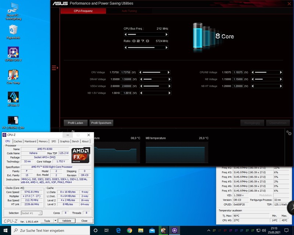
Task: Launch Edge browser from taskbar
Action: (x=118, y=230)
